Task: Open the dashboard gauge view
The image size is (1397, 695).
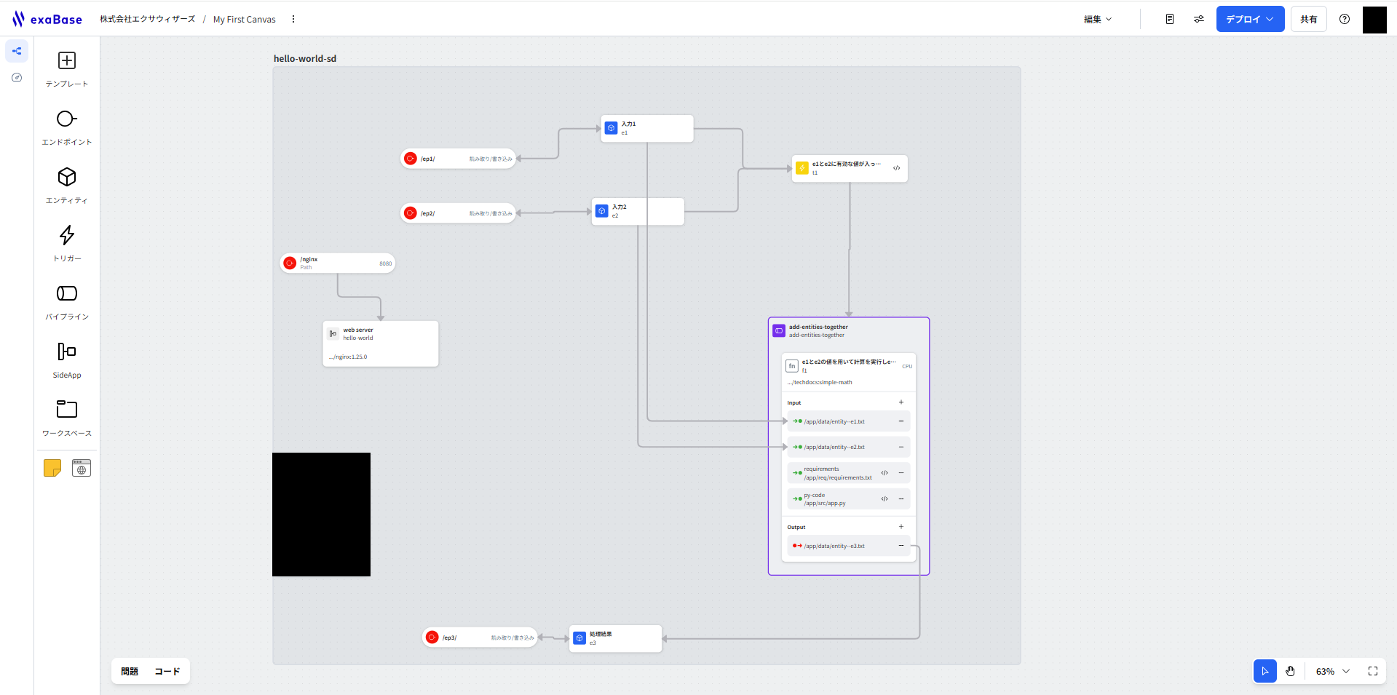Action: (17, 77)
